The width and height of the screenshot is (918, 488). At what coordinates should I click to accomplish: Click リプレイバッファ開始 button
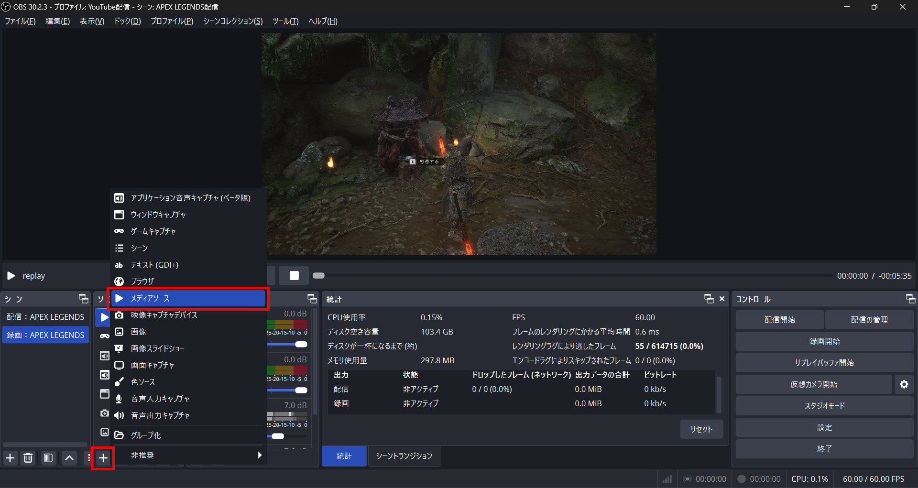(824, 363)
